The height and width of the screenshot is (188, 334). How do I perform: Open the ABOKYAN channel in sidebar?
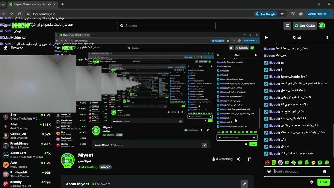[x=27, y=155]
